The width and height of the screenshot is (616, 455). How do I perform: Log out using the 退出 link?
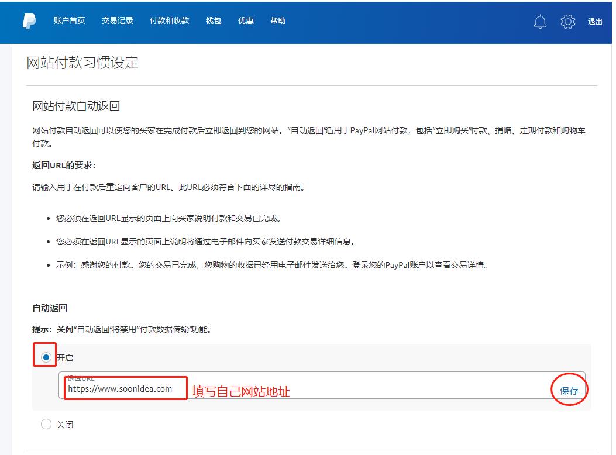595,22
